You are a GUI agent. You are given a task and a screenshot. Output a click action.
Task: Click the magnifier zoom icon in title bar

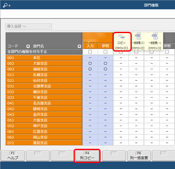click(x=7, y=5)
